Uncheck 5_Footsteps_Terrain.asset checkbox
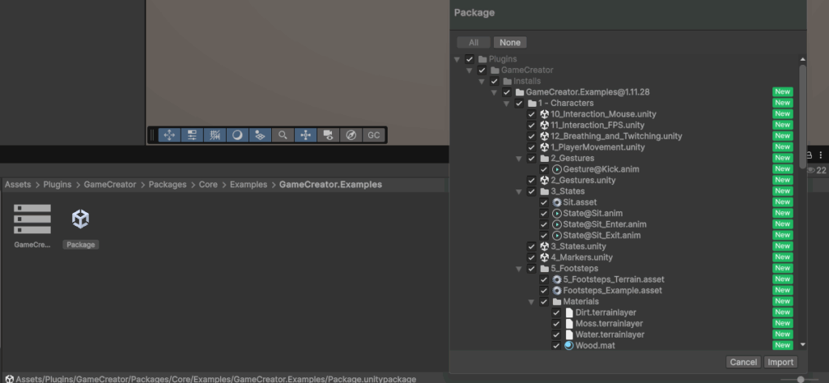Image resolution: width=829 pixels, height=383 pixels. click(x=543, y=279)
